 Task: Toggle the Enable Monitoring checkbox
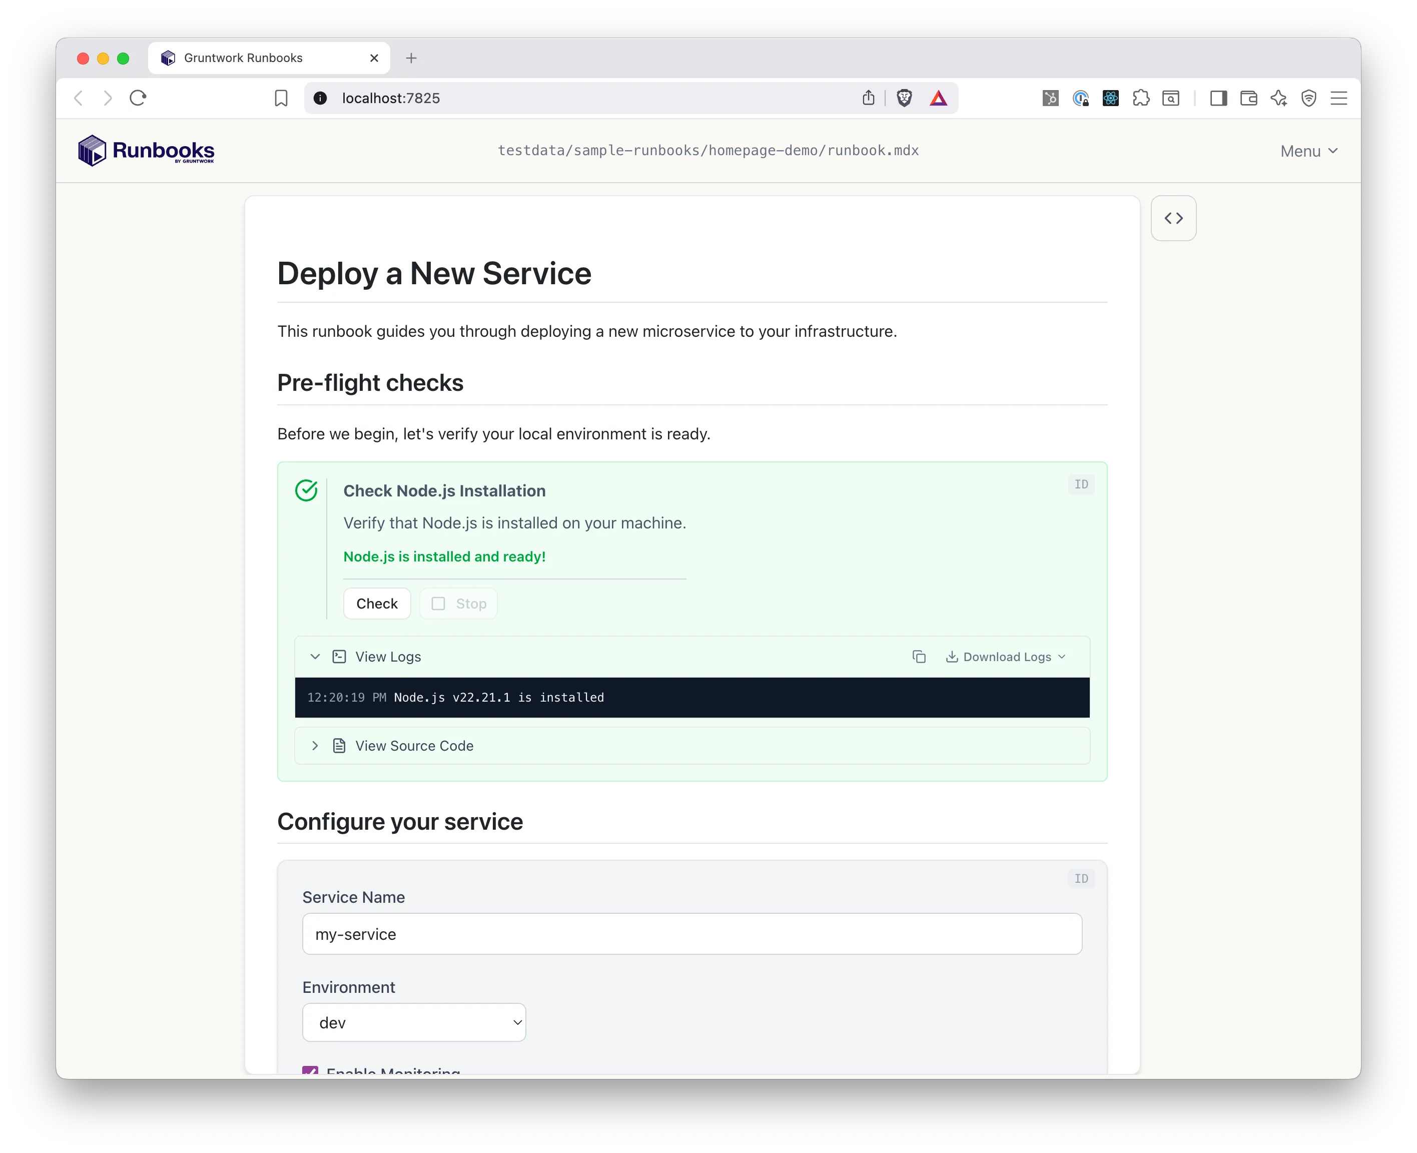pyautogui.click(x=310, y=1069)
